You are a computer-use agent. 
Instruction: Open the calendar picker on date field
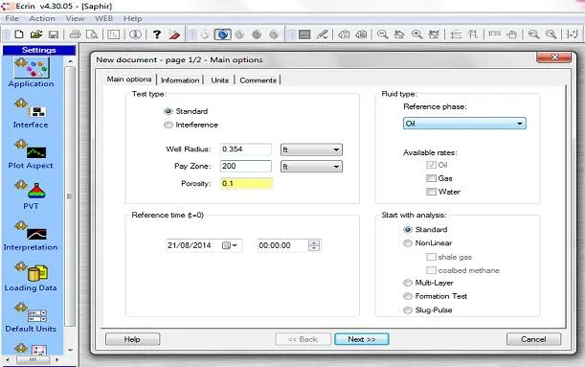pyautogui.click(x=230, y=245)
